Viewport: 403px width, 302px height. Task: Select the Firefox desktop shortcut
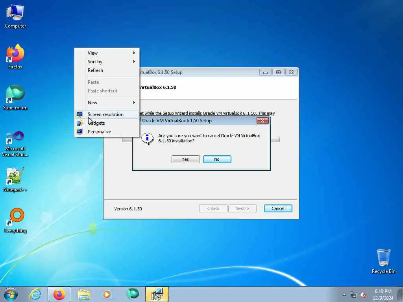click(x=15, y=57)
